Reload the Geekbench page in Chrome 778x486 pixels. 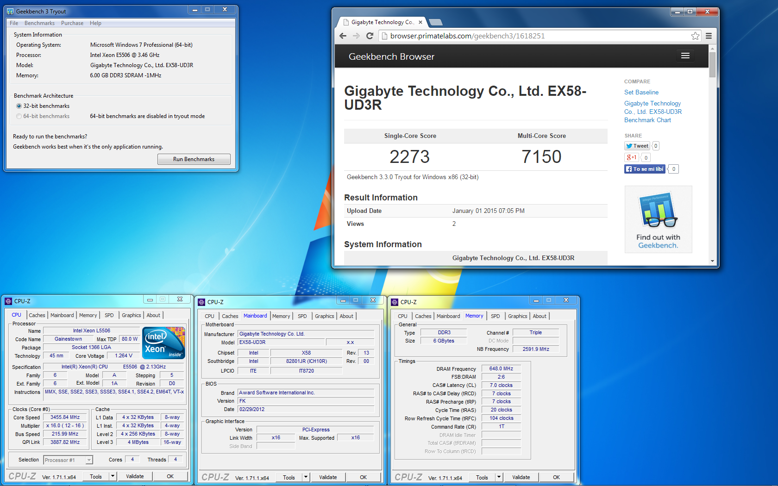(x=370, y=36)
